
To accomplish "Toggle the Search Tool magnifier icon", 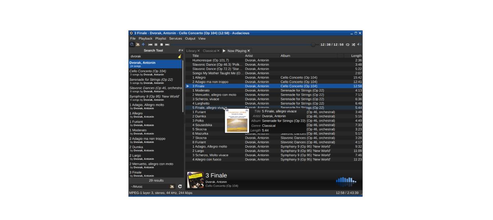I will click(132, 44).
